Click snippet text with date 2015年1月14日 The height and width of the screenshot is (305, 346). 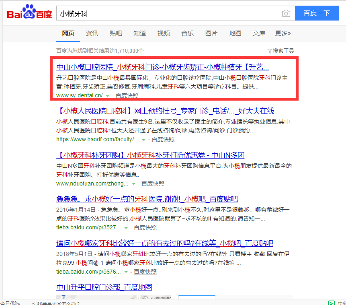173,214
